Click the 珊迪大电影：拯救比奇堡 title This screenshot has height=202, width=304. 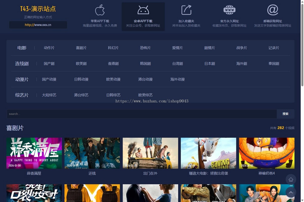point(208,173)
